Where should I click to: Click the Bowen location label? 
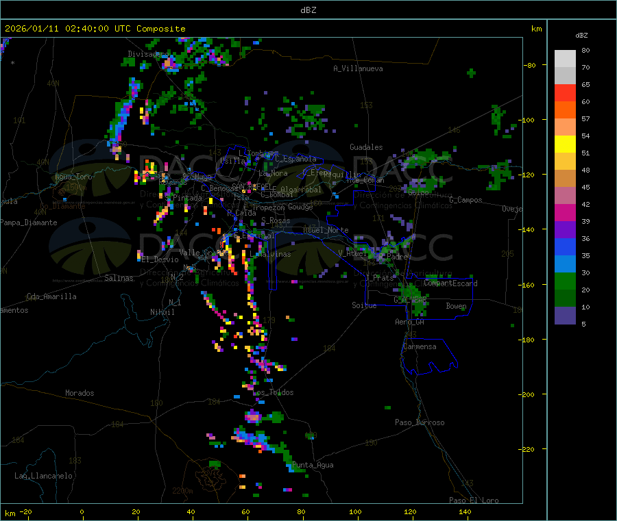[456, 306]
